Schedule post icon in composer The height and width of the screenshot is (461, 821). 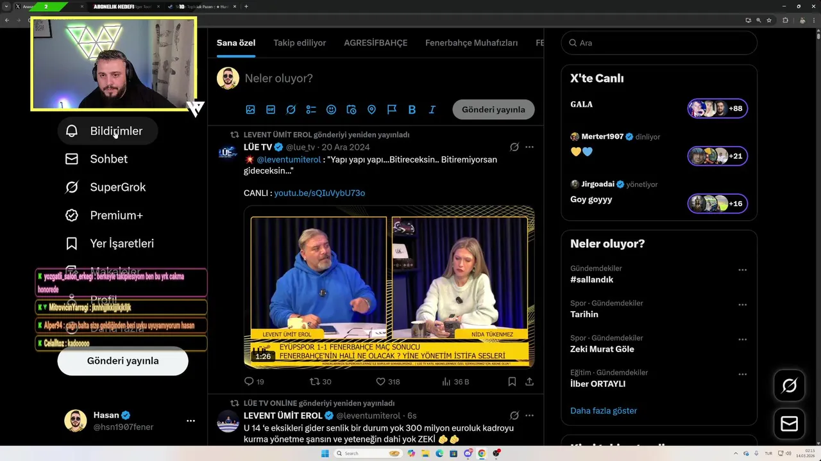coord(351,109)
